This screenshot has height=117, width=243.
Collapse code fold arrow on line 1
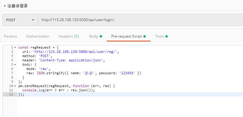(x=15, y=47)
